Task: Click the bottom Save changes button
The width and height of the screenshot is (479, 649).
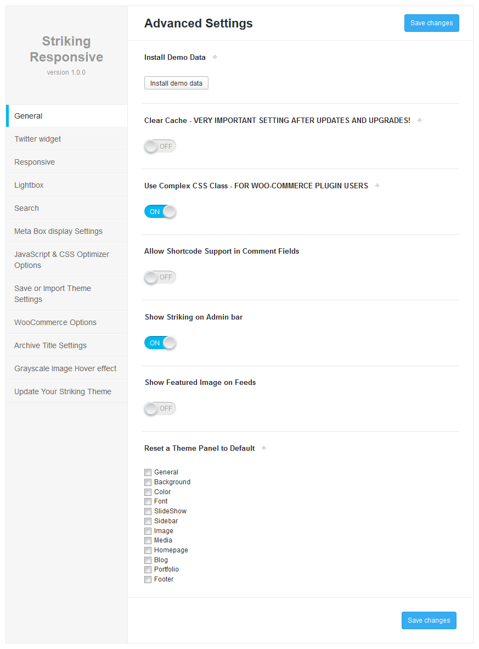Action: pos(429,620)
